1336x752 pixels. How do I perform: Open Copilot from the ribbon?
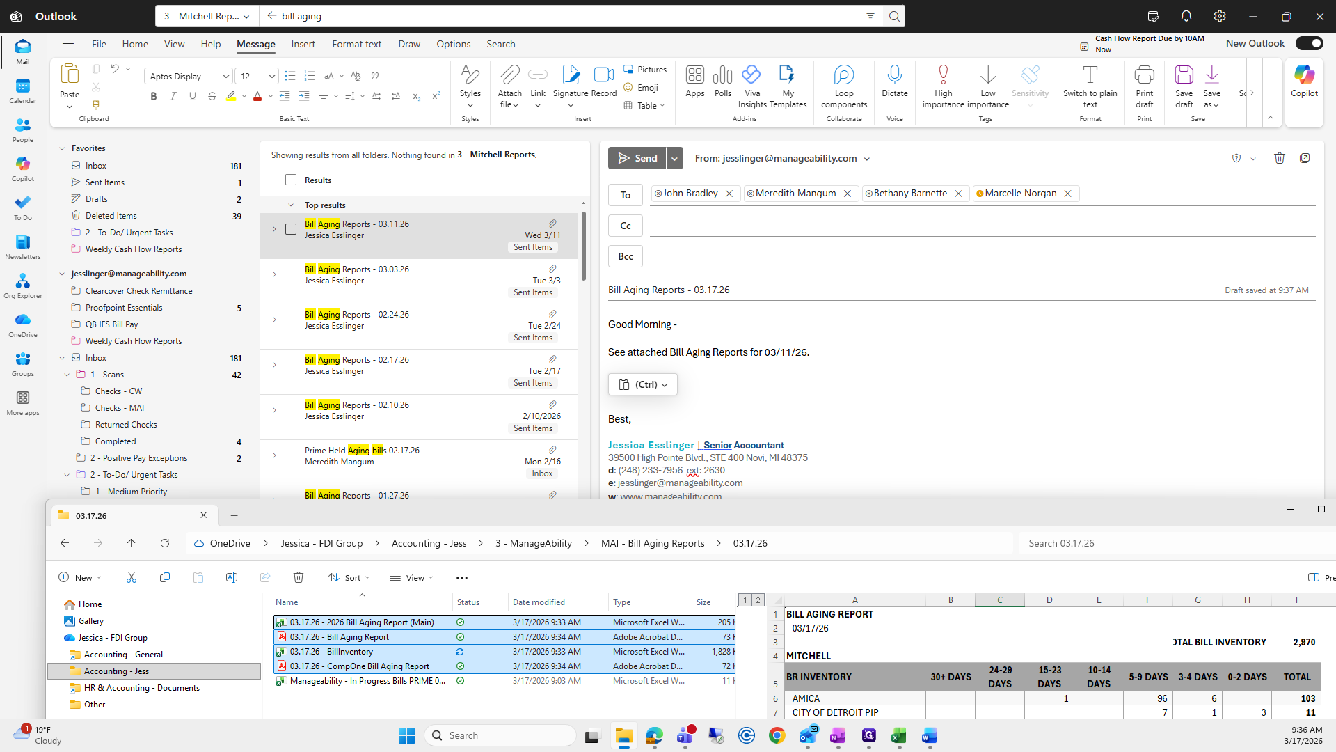click(1304, 75)
